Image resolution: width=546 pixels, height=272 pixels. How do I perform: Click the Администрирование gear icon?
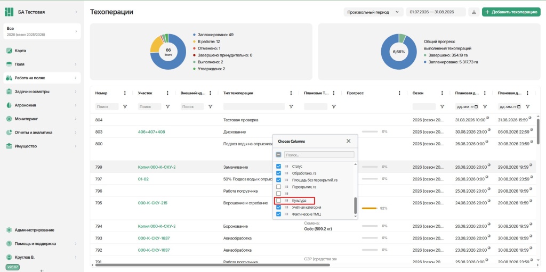(9, 230)
